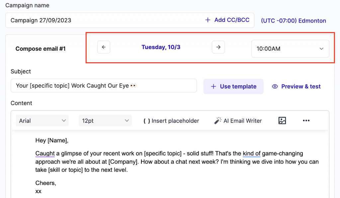Open the (UTC -07:00) Edmonton timezone link
The image size is (340, 198).
293,21
